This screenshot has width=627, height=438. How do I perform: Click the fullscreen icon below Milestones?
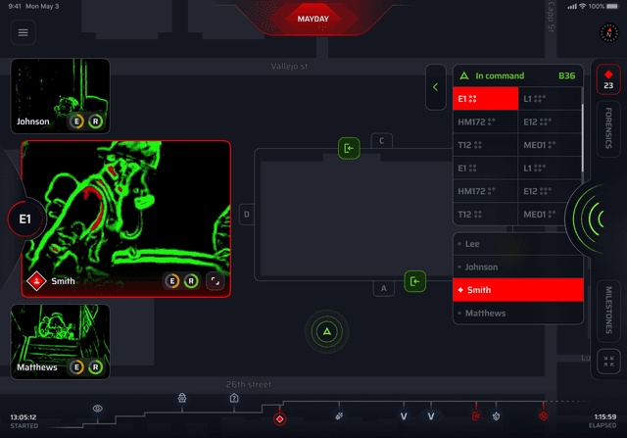tap(607, 359)
